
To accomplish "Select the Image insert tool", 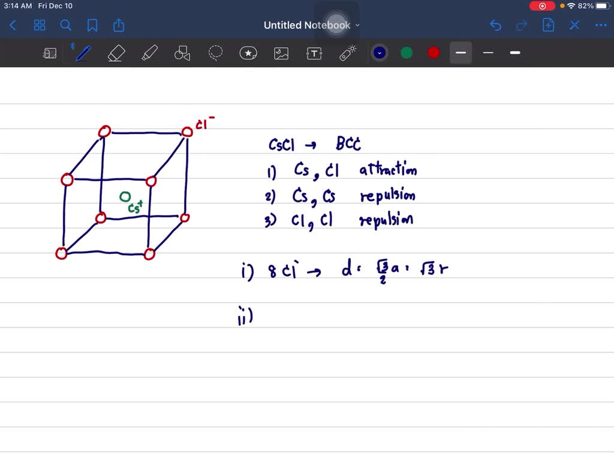I will click(281, 53).
